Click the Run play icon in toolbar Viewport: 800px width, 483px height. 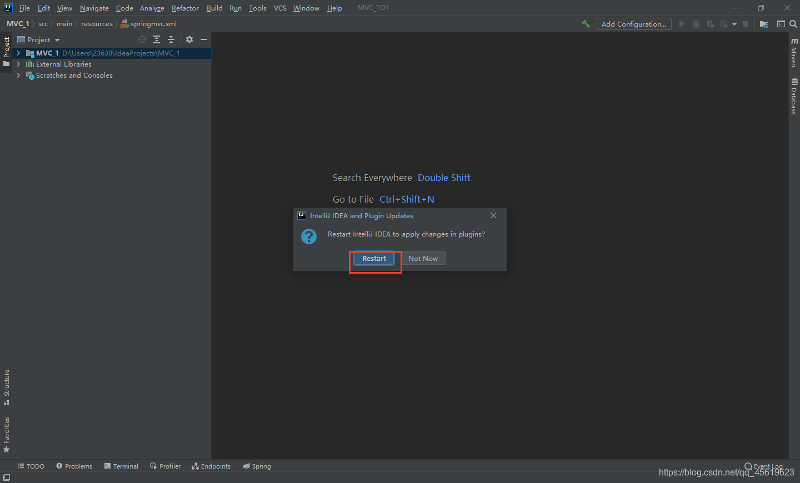pos(682,24)
